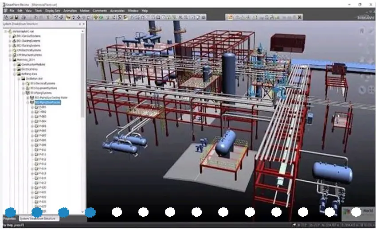Open the Comments menu
Screen dimensions: 376x230
coord(99,11)
